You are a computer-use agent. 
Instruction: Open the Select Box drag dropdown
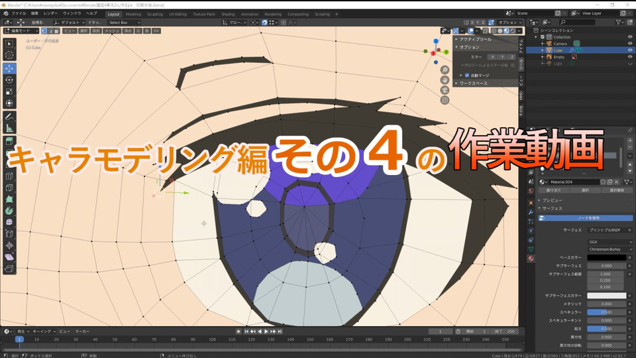click(x=124, y=23)
